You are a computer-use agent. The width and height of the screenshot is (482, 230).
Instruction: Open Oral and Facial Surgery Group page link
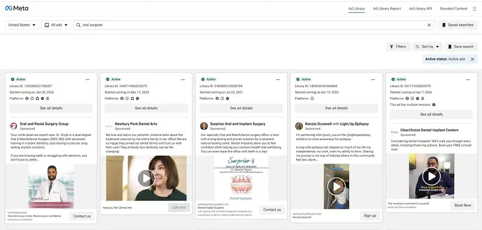pos(44,124)
